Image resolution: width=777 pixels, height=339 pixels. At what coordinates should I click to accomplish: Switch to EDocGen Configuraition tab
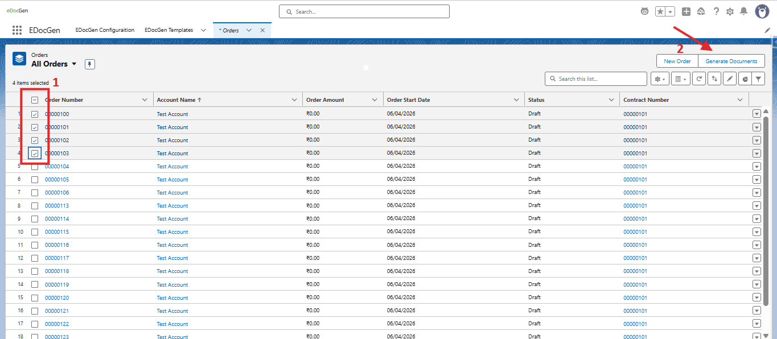pyautogui.click(x=105, y=30)
